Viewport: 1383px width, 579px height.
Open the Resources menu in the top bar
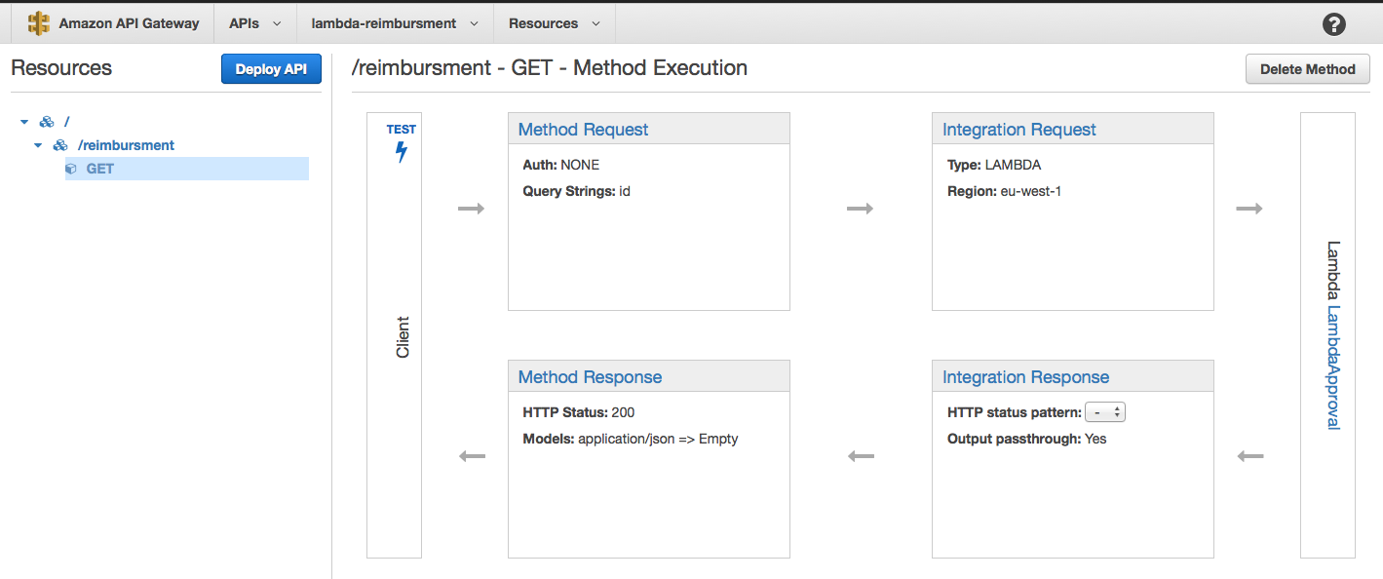pyautogui.click(x=554, y=21)
